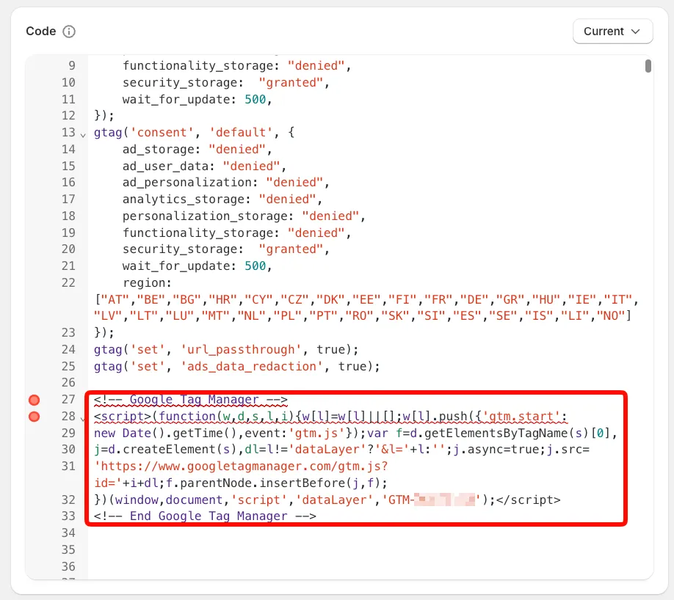674x600 pixels.
Task: Click the error marker on line 28
Action: pyautogui.click(x=34, y=417)
